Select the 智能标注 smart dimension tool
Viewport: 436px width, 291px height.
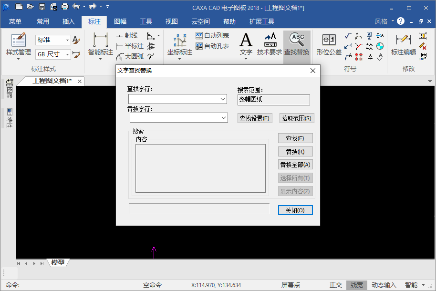point(100,46)
